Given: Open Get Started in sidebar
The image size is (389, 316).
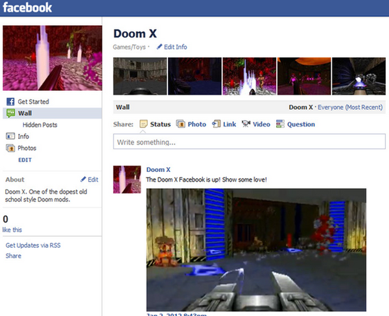Looking at the screenshot, I should click(33, 101).
